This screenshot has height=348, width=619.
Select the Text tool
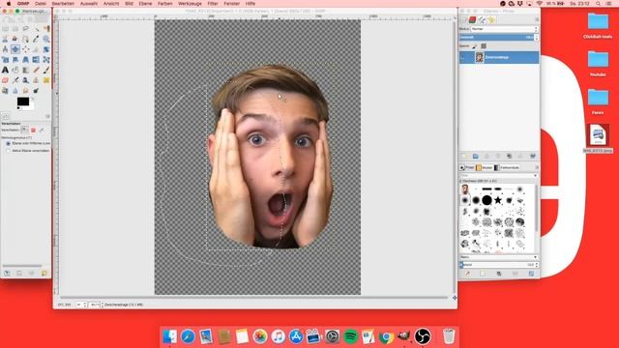[x=5, y=70]
